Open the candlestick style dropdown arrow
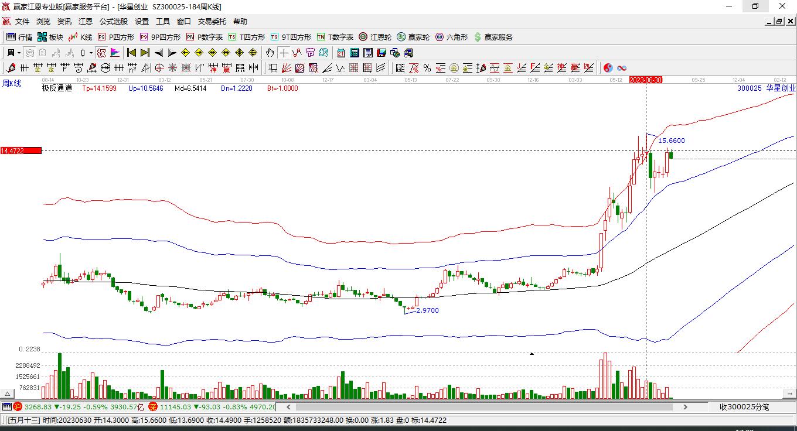 click(x=91, y=53)
